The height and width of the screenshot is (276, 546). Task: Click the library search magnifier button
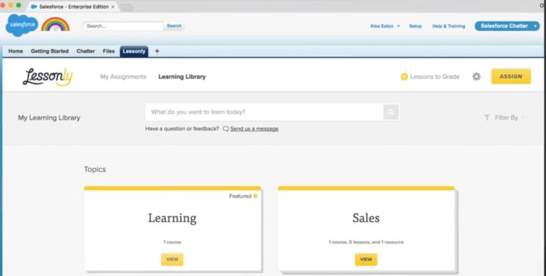(391, 112)
